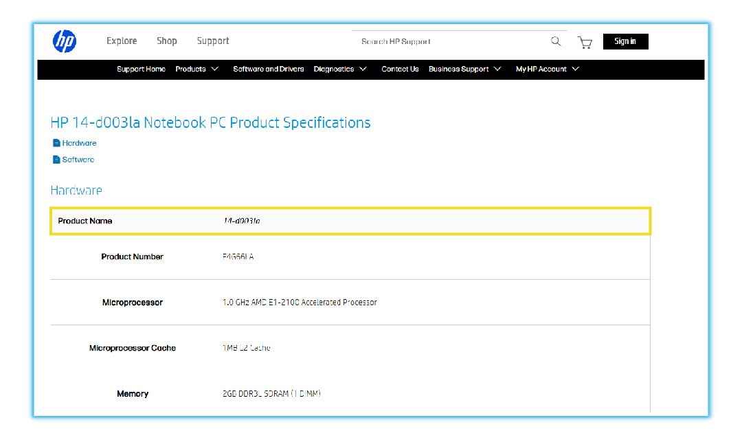742x440 pixels.
Task: Jump to Software section link
Action: click(x=78, y=159)
